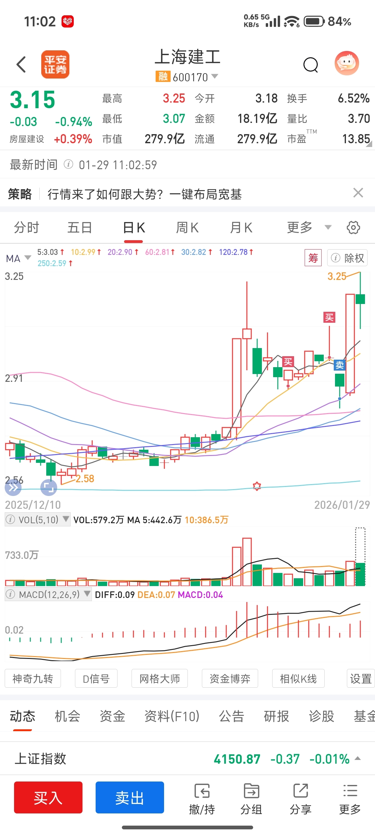Tap the 分享 share icon
This screenshot has height=835, width=375.
pyautogui.click(x=301, y=799)
